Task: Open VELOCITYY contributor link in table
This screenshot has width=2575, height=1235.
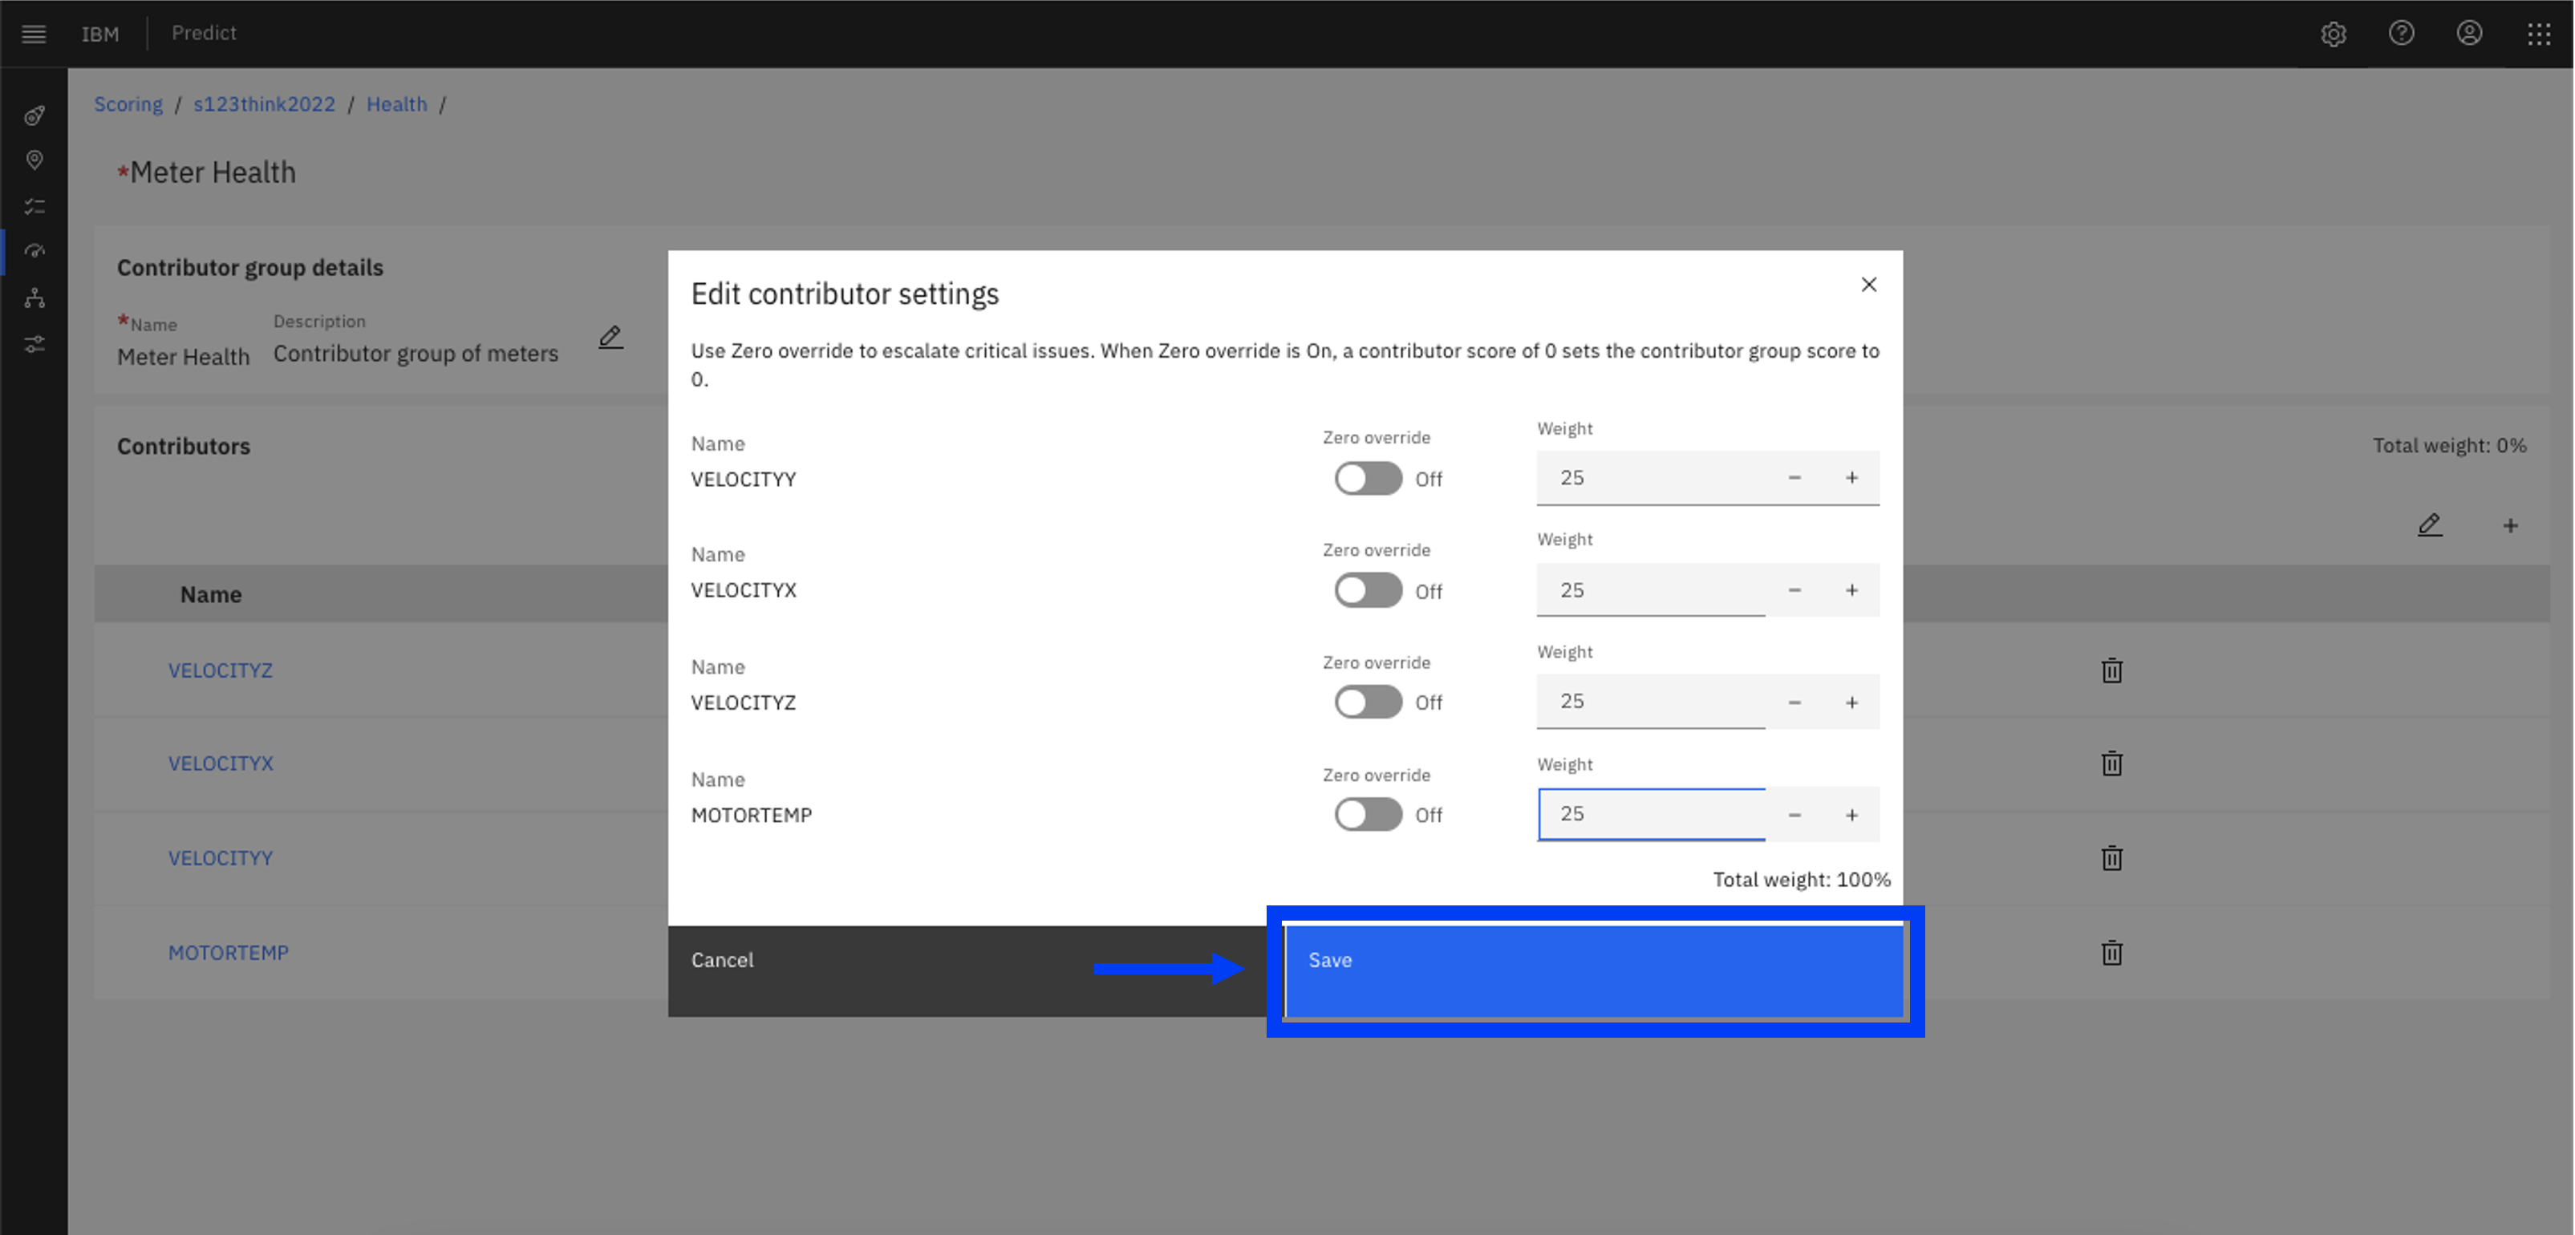Action: [220, 858]
